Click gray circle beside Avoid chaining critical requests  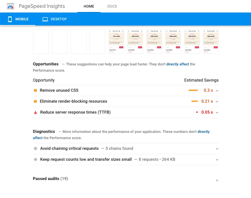35,148
